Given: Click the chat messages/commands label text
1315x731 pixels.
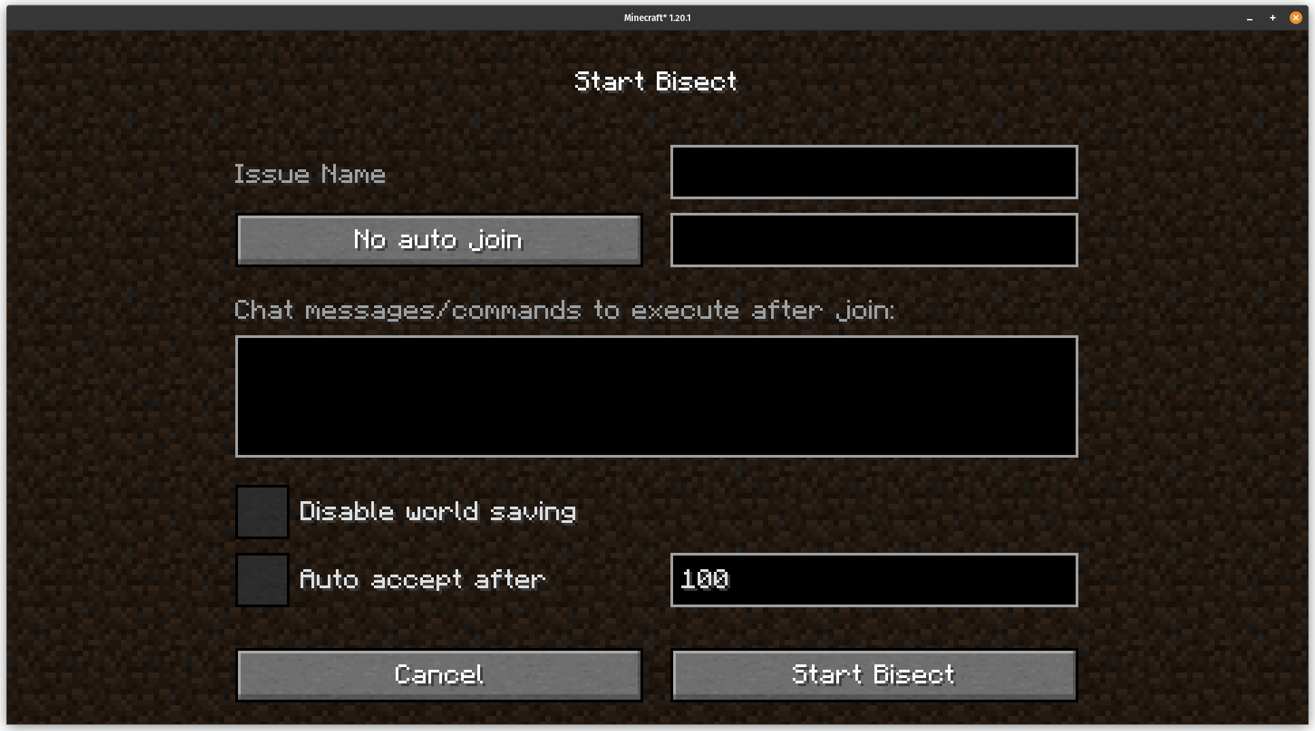Looking at the screenshot, I should tap(564, 311).
